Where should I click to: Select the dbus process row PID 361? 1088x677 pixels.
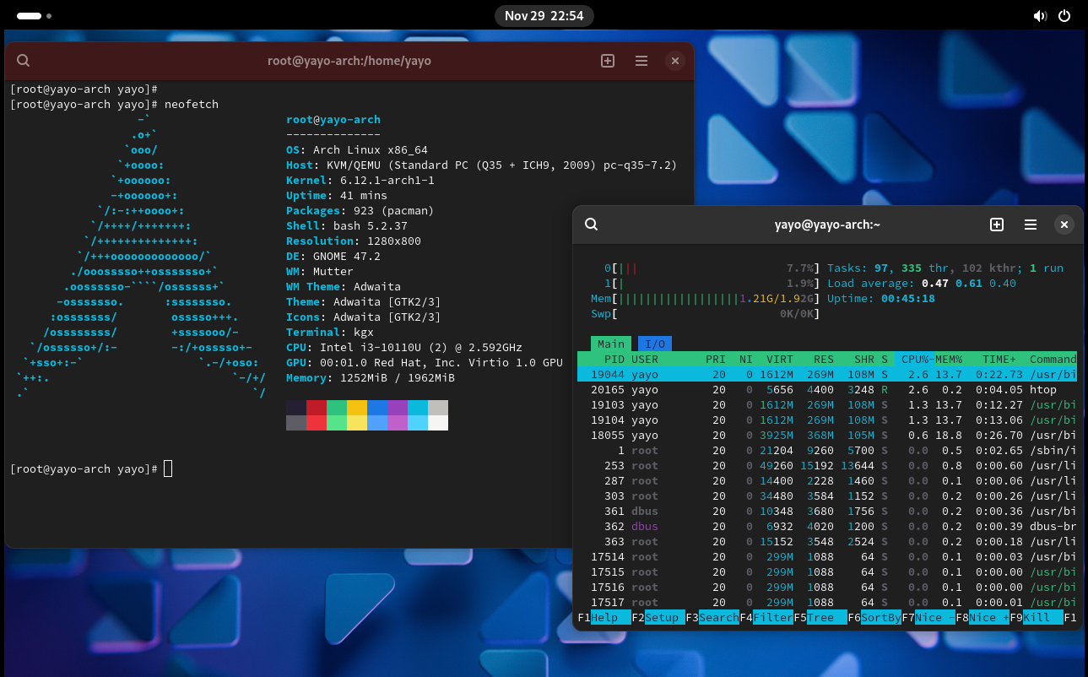point(827,512)
